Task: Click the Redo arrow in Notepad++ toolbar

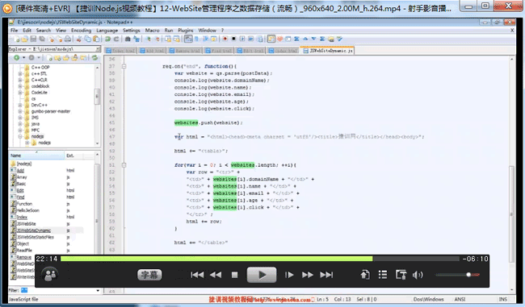Action: (116, 39)
